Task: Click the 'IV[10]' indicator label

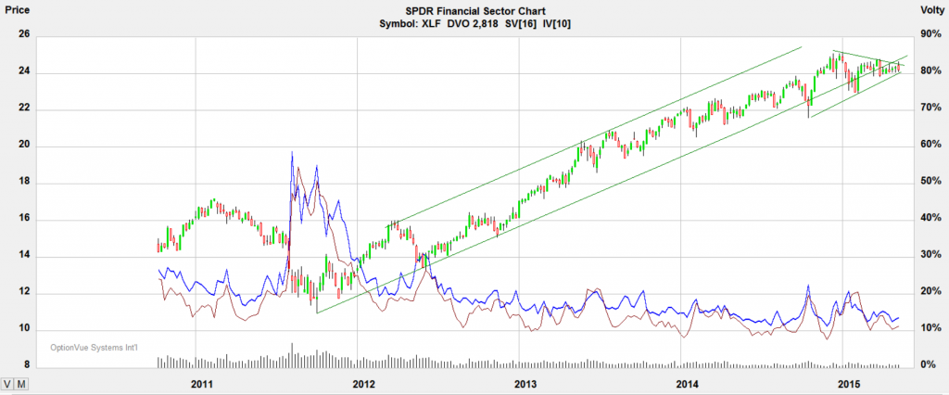Action: [x=558, y=24]
